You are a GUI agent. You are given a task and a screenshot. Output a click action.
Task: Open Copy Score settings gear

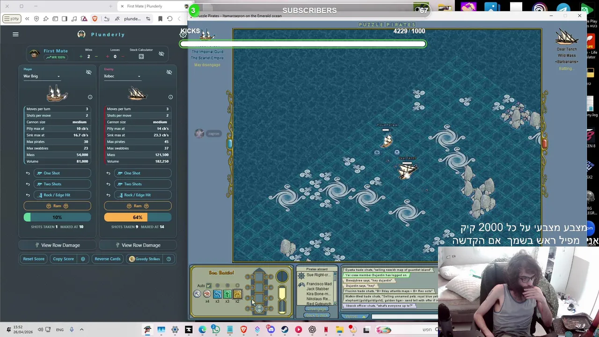click(x=83, y=259)
